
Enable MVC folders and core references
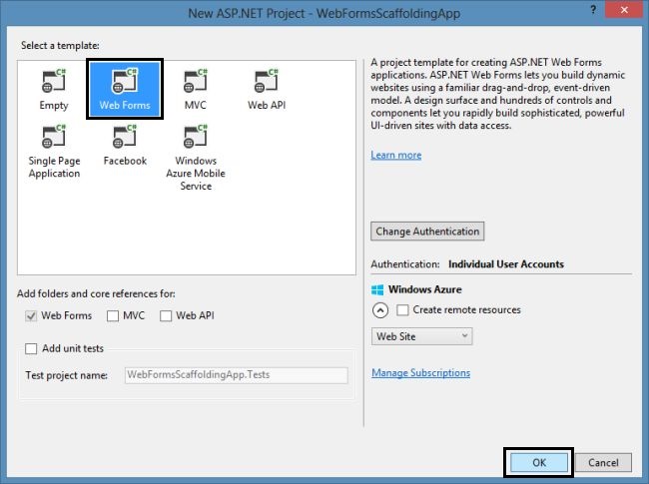[113, 316]
